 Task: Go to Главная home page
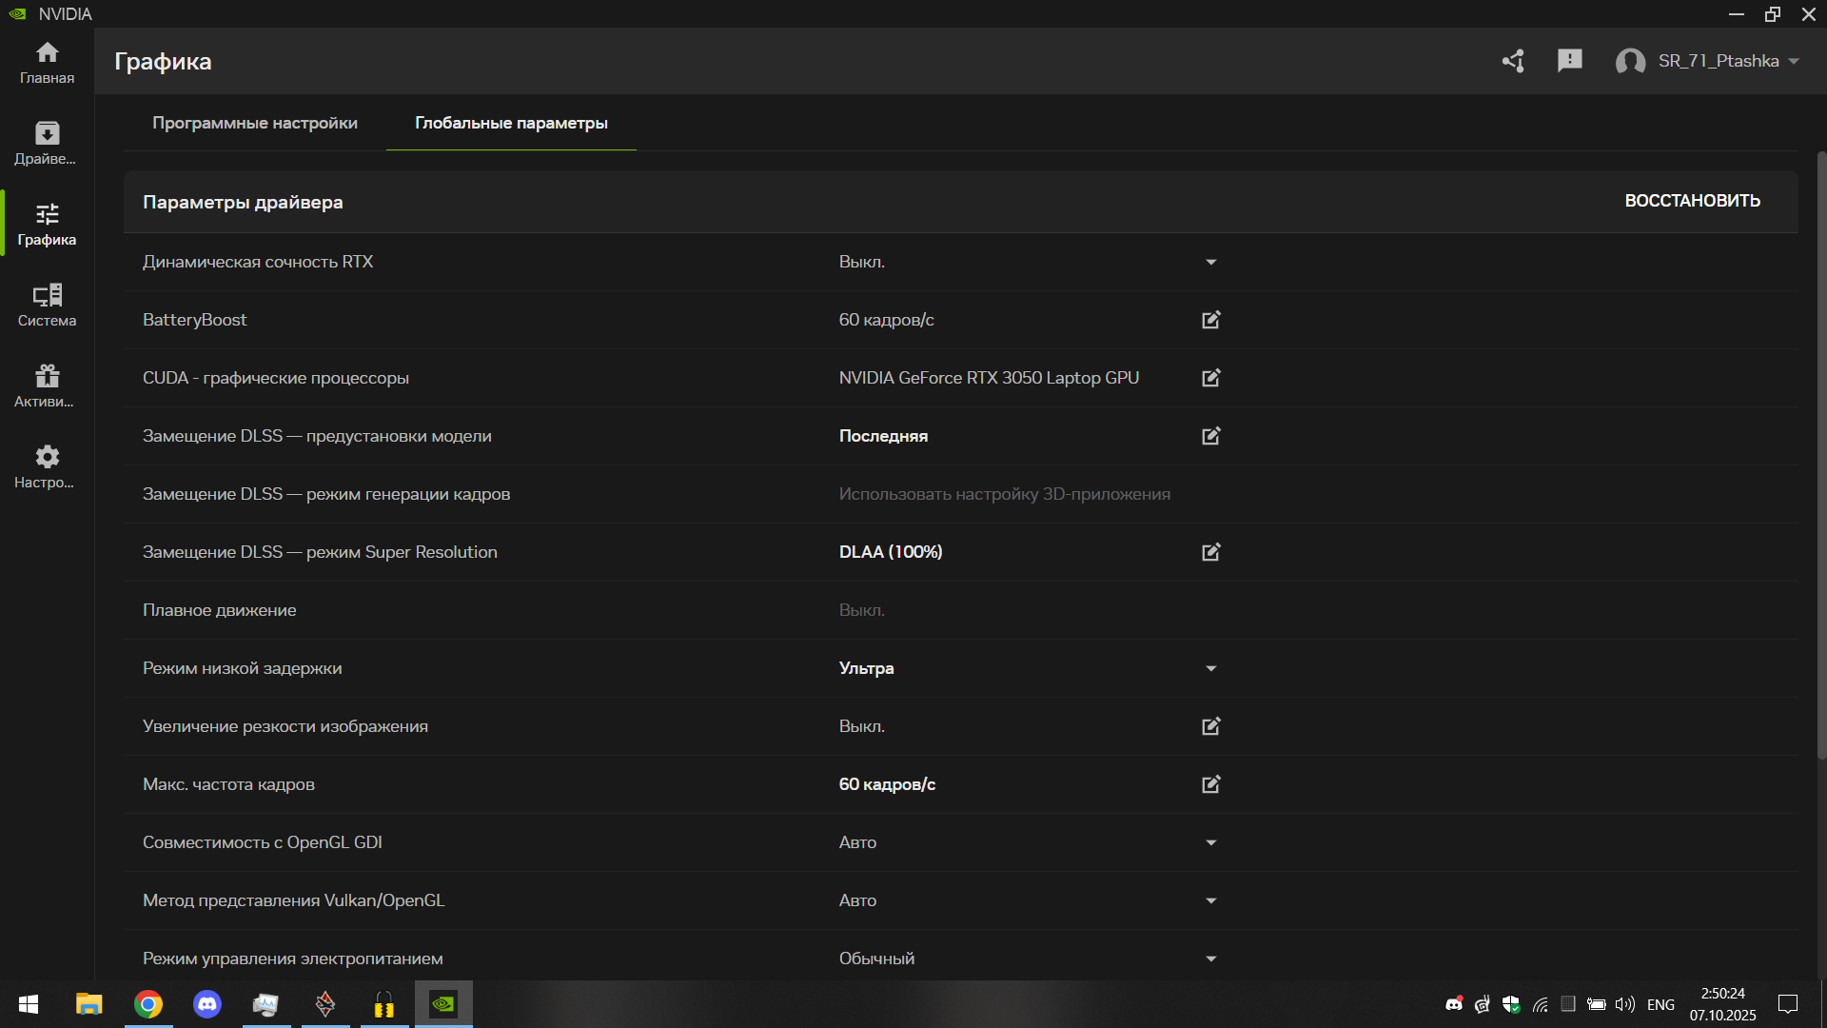47,62
